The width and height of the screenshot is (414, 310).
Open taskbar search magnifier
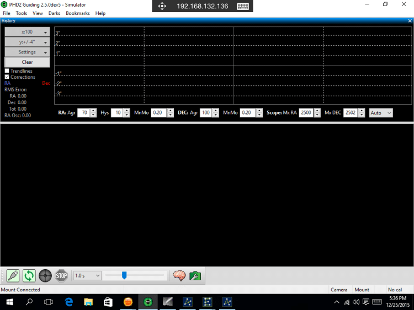coord(29,302)
